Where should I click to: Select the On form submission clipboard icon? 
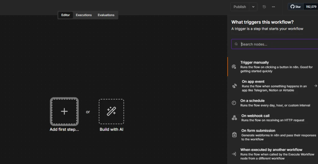click(x=234, y=135)
